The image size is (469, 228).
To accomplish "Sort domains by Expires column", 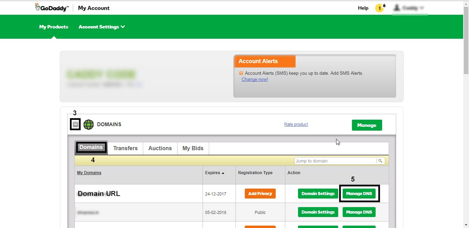I will click(215, 173).
